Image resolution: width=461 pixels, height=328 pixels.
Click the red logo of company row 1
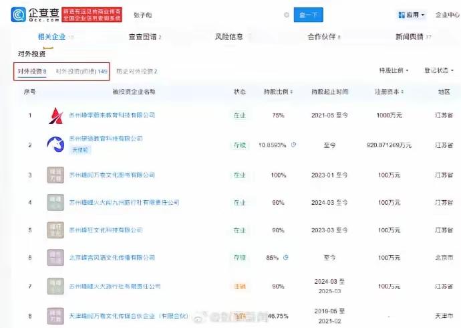pyautogui.click(x=55, y=115)
